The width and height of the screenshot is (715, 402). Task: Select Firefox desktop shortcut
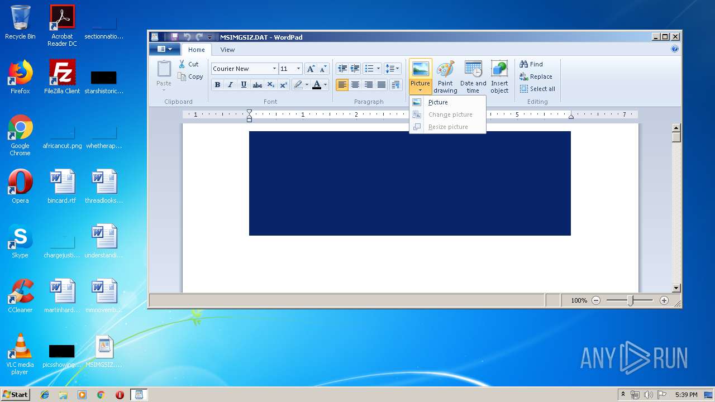[20, 77]
